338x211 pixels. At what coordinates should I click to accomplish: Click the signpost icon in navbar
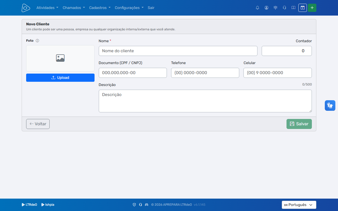pyautogui.click(x=275, y=8)
